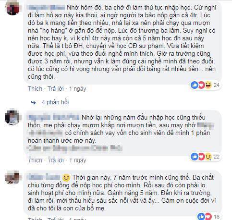Click Thích under the first comment

point(35,89)
